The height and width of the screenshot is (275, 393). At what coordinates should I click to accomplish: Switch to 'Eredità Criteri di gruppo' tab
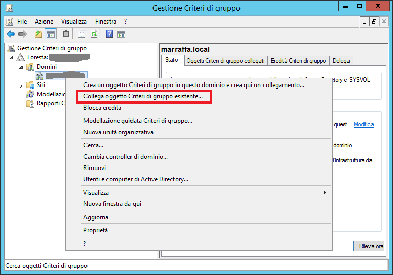tap(298, 61)
